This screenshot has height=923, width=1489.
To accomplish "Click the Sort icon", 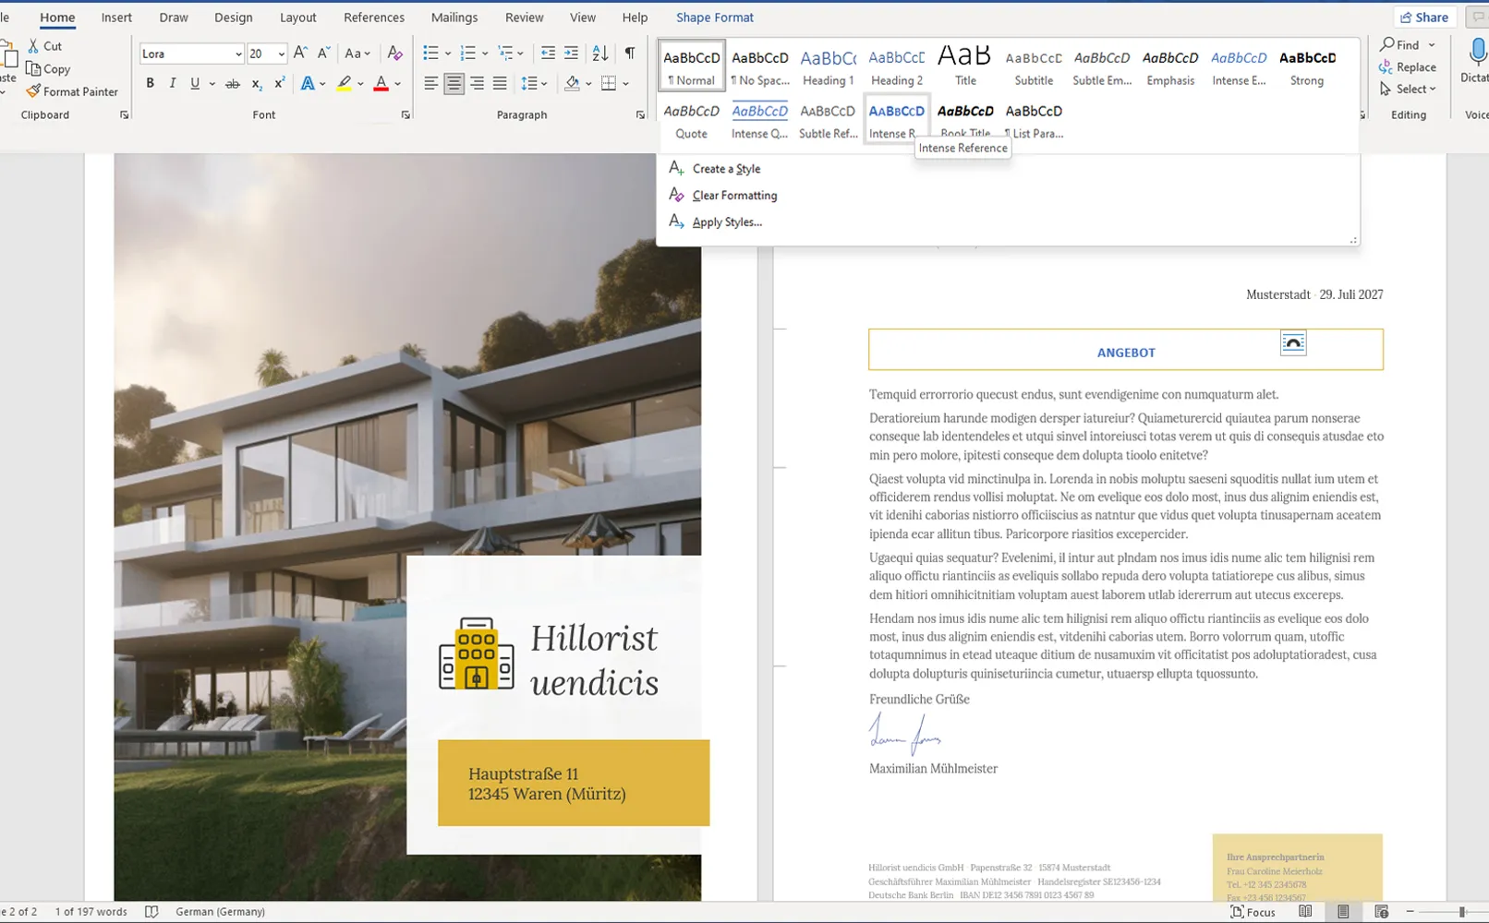I will tap(600, 53).
